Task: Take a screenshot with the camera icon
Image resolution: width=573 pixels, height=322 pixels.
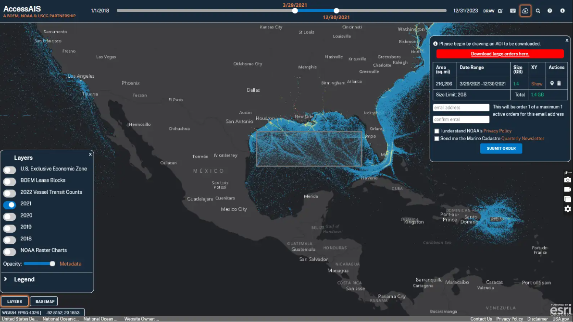Action: [568, 180]
